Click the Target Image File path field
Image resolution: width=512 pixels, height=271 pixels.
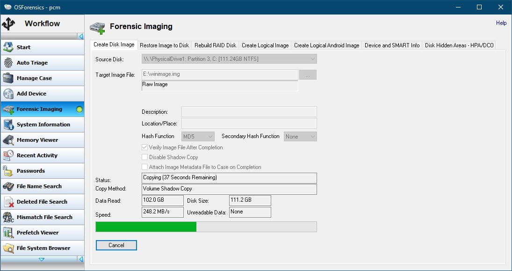(220, 74)
